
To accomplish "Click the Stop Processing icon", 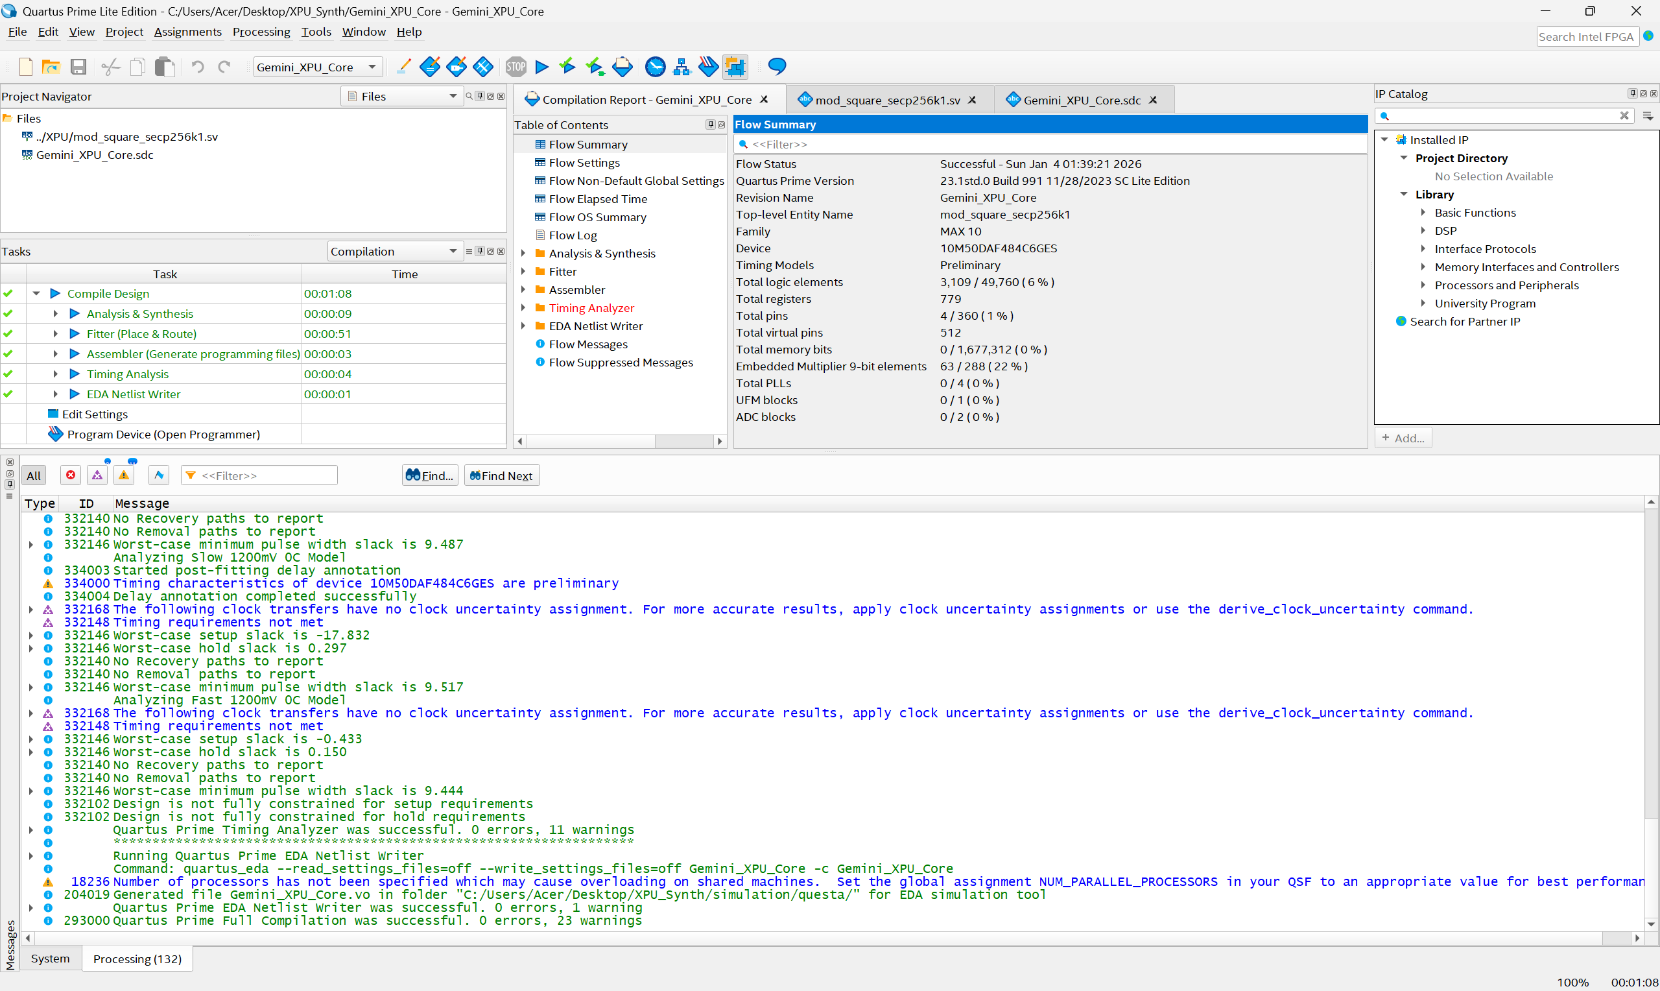I will tap(516, 67).
